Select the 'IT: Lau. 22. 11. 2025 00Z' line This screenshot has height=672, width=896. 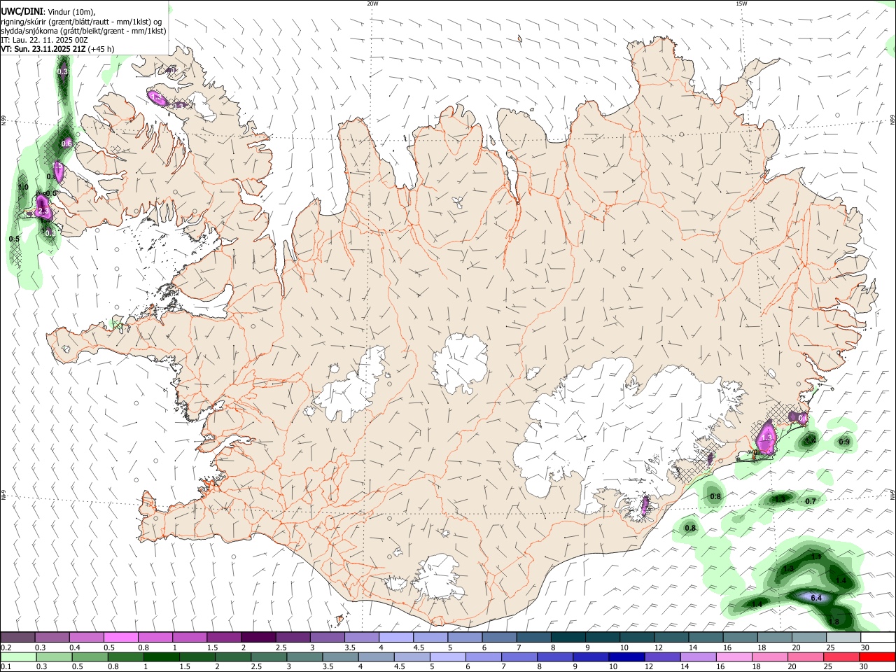pyautogui.click(x=44, y=40)
